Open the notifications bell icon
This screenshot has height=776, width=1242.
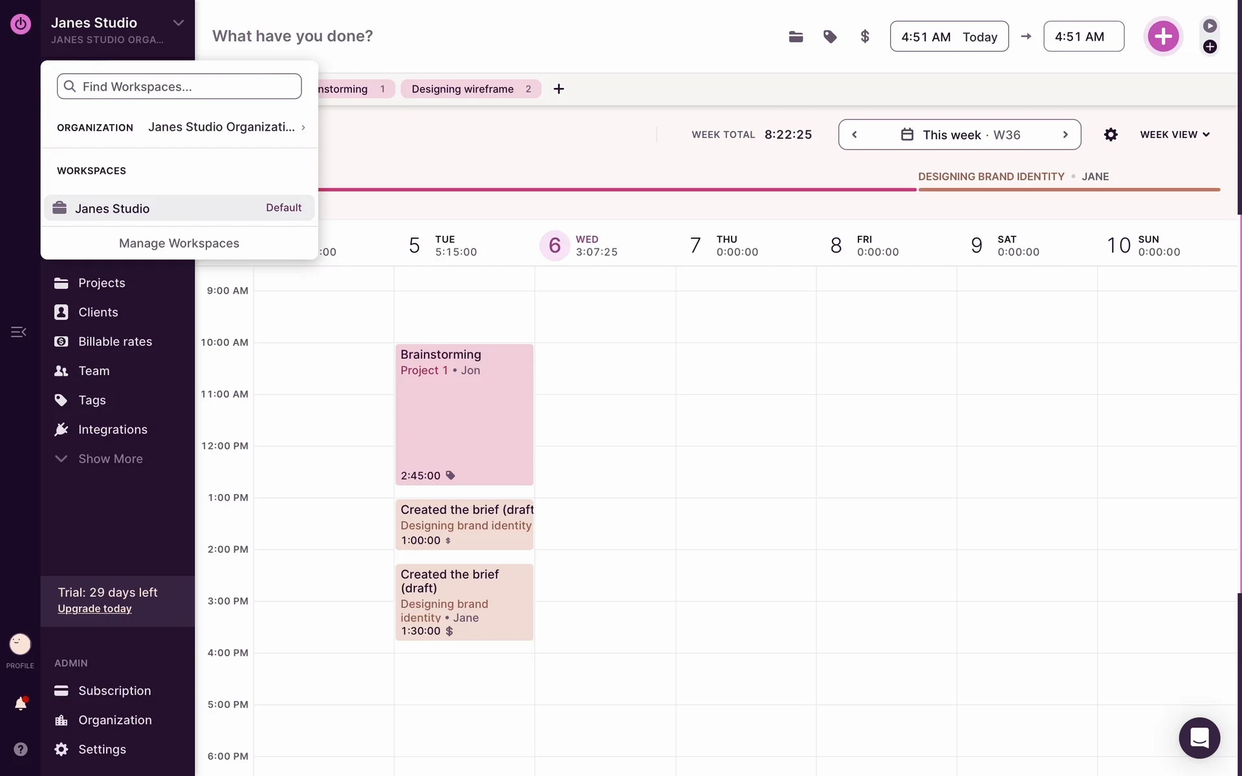[21, 704]
